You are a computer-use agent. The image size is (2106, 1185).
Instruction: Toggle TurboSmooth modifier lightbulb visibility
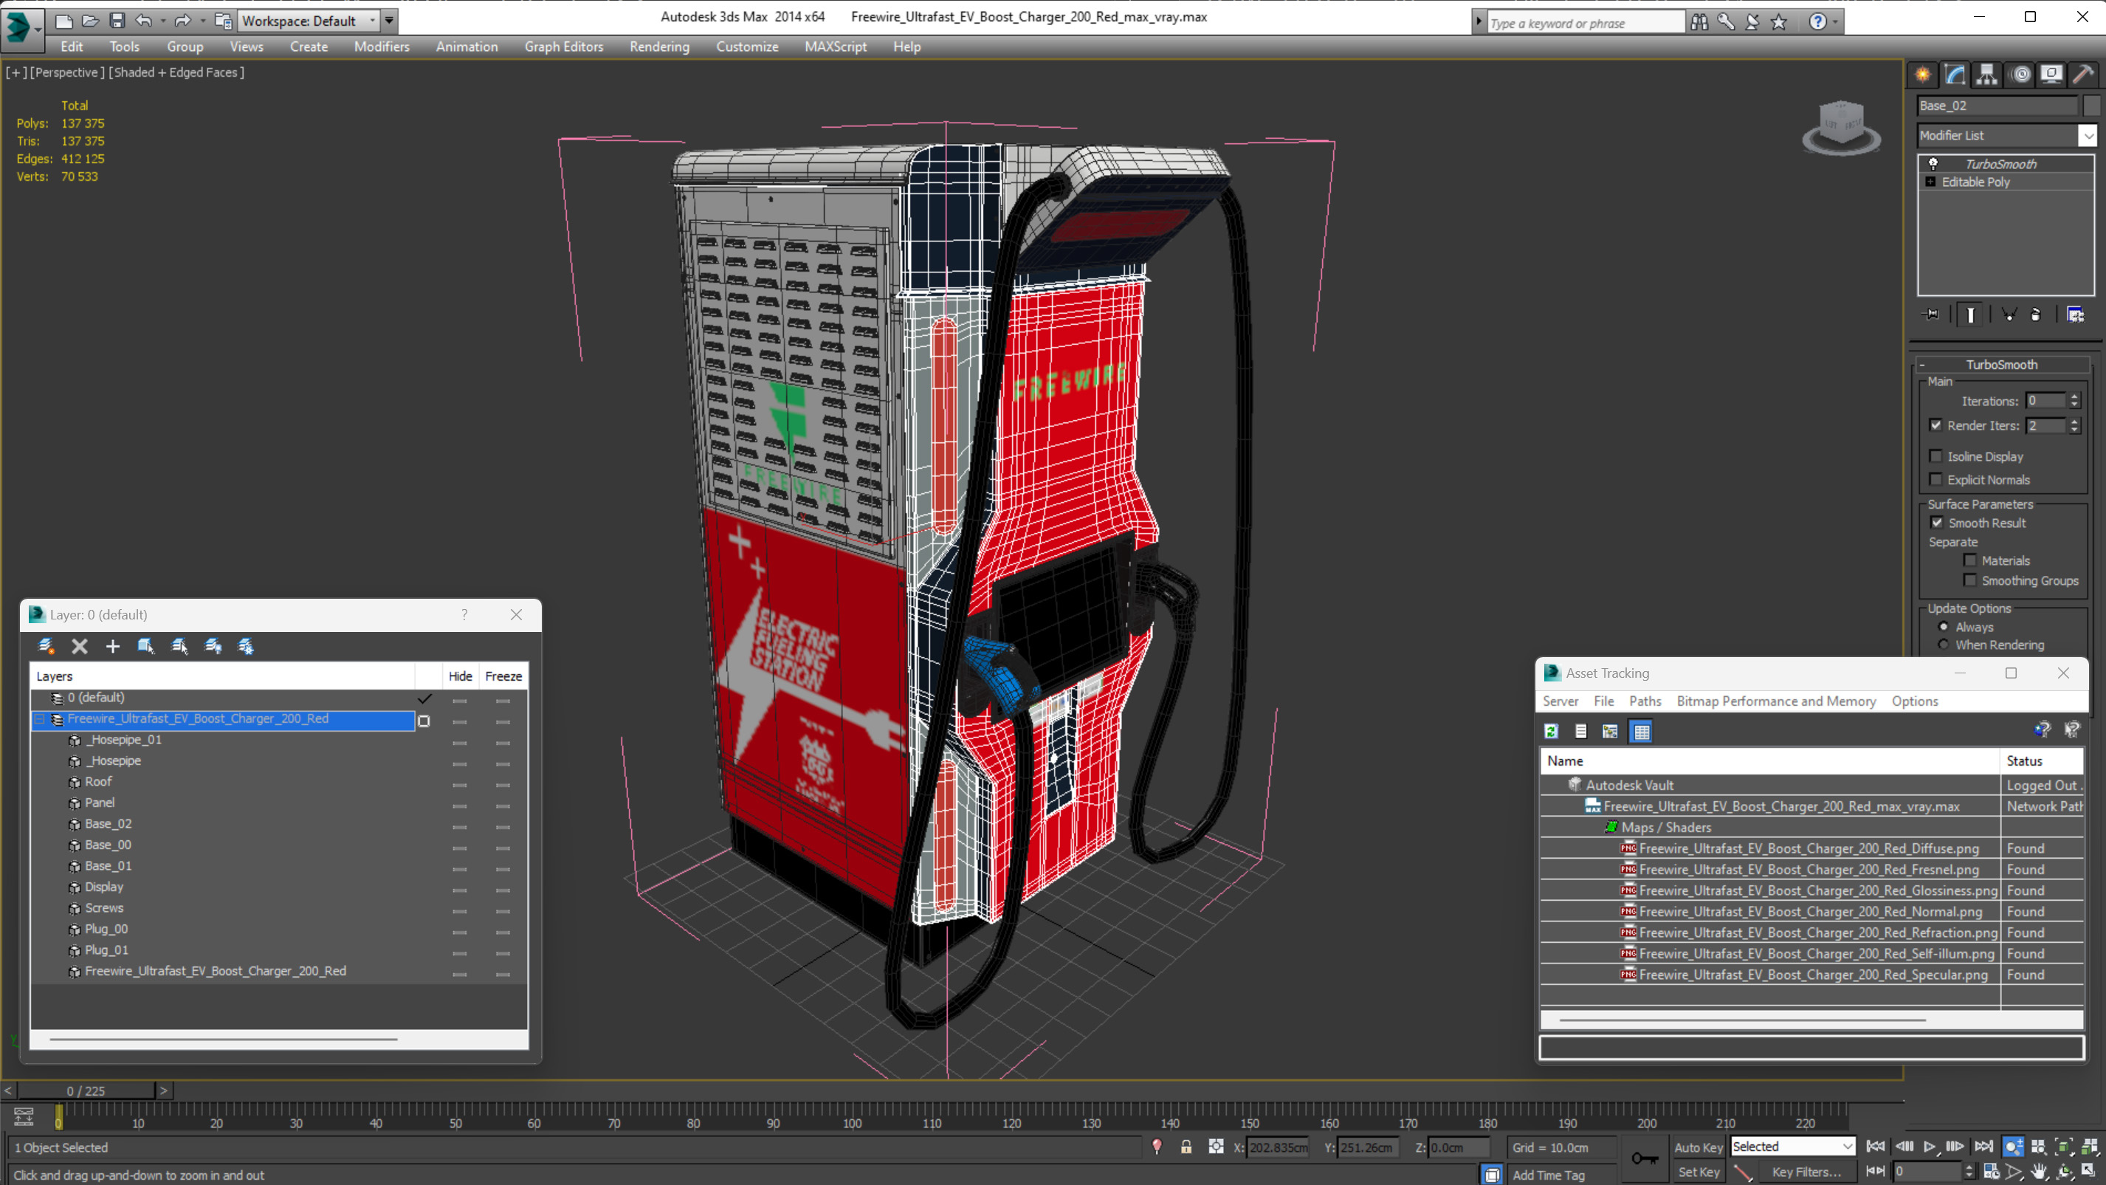click(1933, 164)
